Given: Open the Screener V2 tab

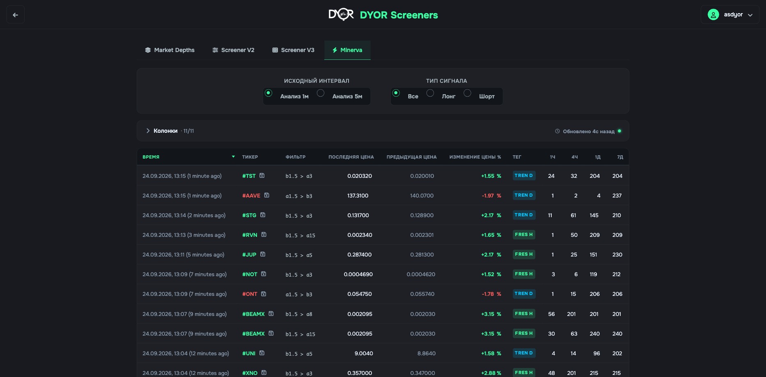Looking at the screenshot, I should point(233,50).
